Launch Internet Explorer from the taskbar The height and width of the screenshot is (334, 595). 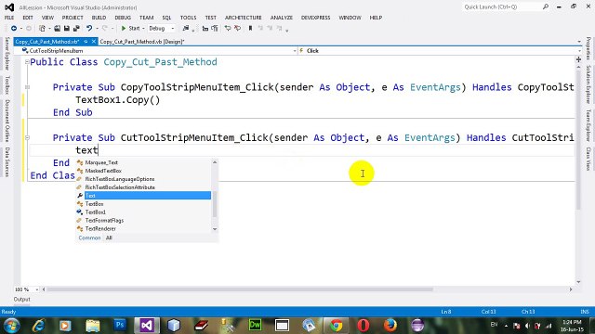point(38,326)
